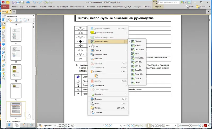The width and height of the screenshot is (212, 129).
Task: Choose Свойства... in context menu
Action: click(108, 113)
